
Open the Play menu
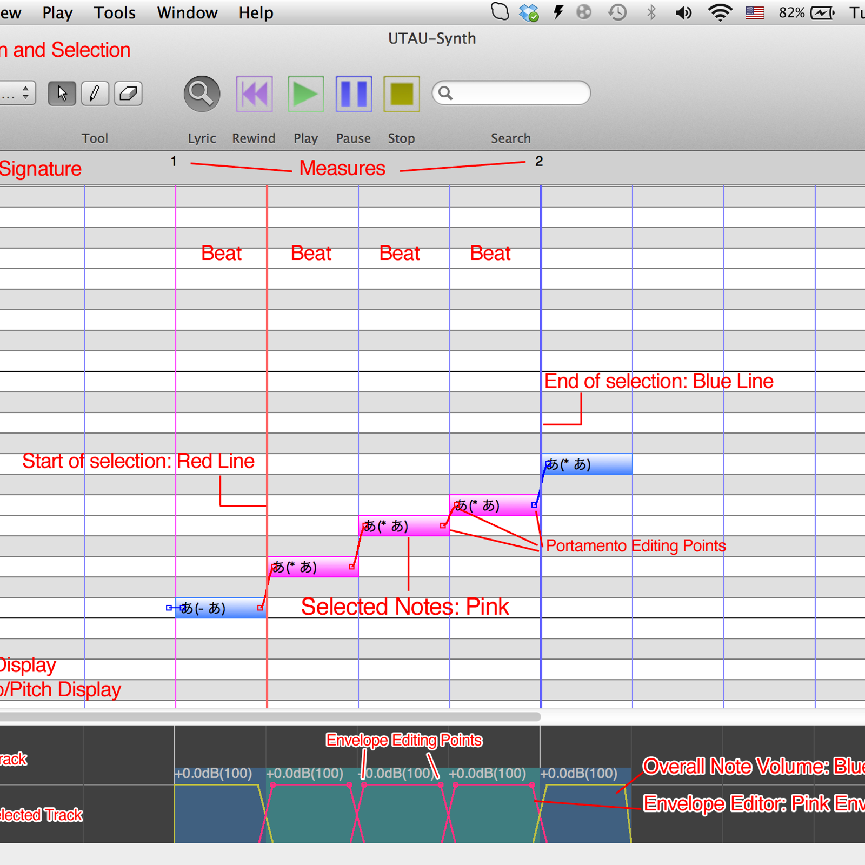click(57, 12)
